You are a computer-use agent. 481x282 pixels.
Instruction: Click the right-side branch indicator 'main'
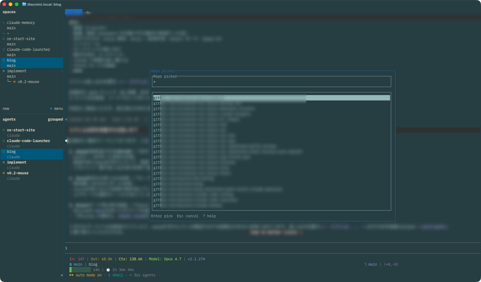pyautogui.click(x=373, y=264)
